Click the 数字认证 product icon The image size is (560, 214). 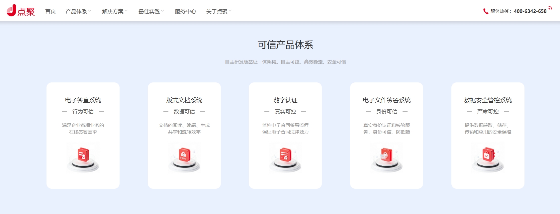285,156
